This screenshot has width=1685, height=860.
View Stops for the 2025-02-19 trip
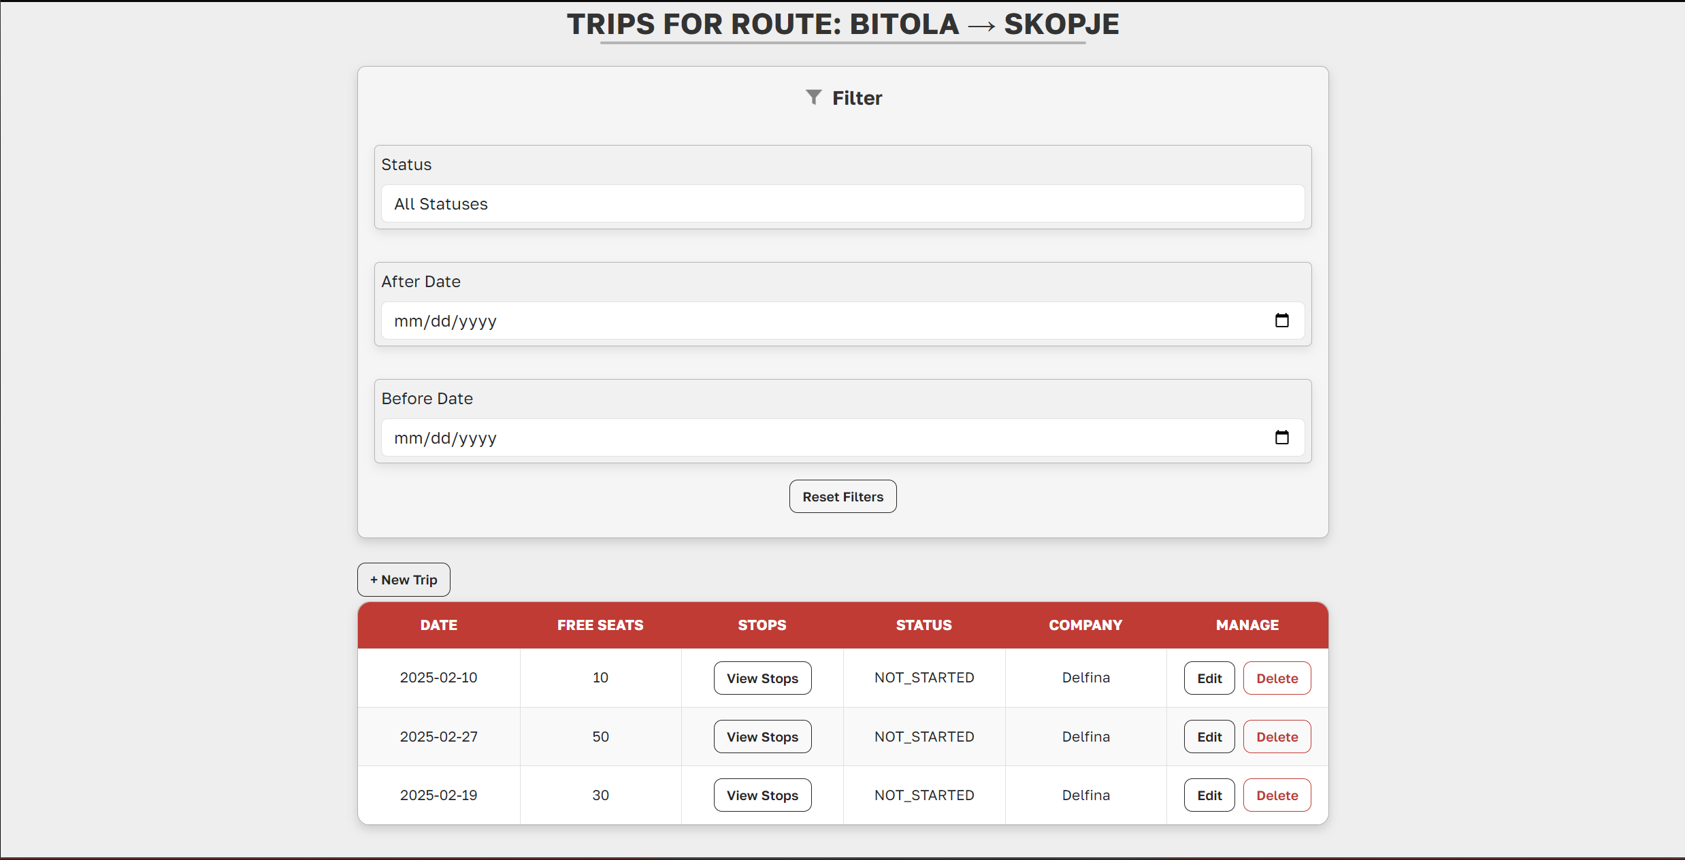coord(762,795)
